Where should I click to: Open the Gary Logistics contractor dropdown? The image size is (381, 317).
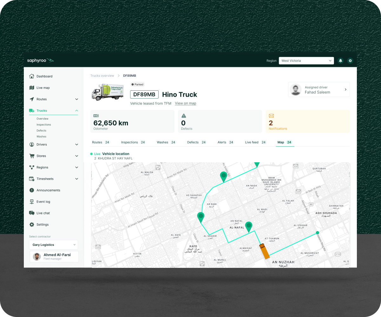[x=53, y=245]
